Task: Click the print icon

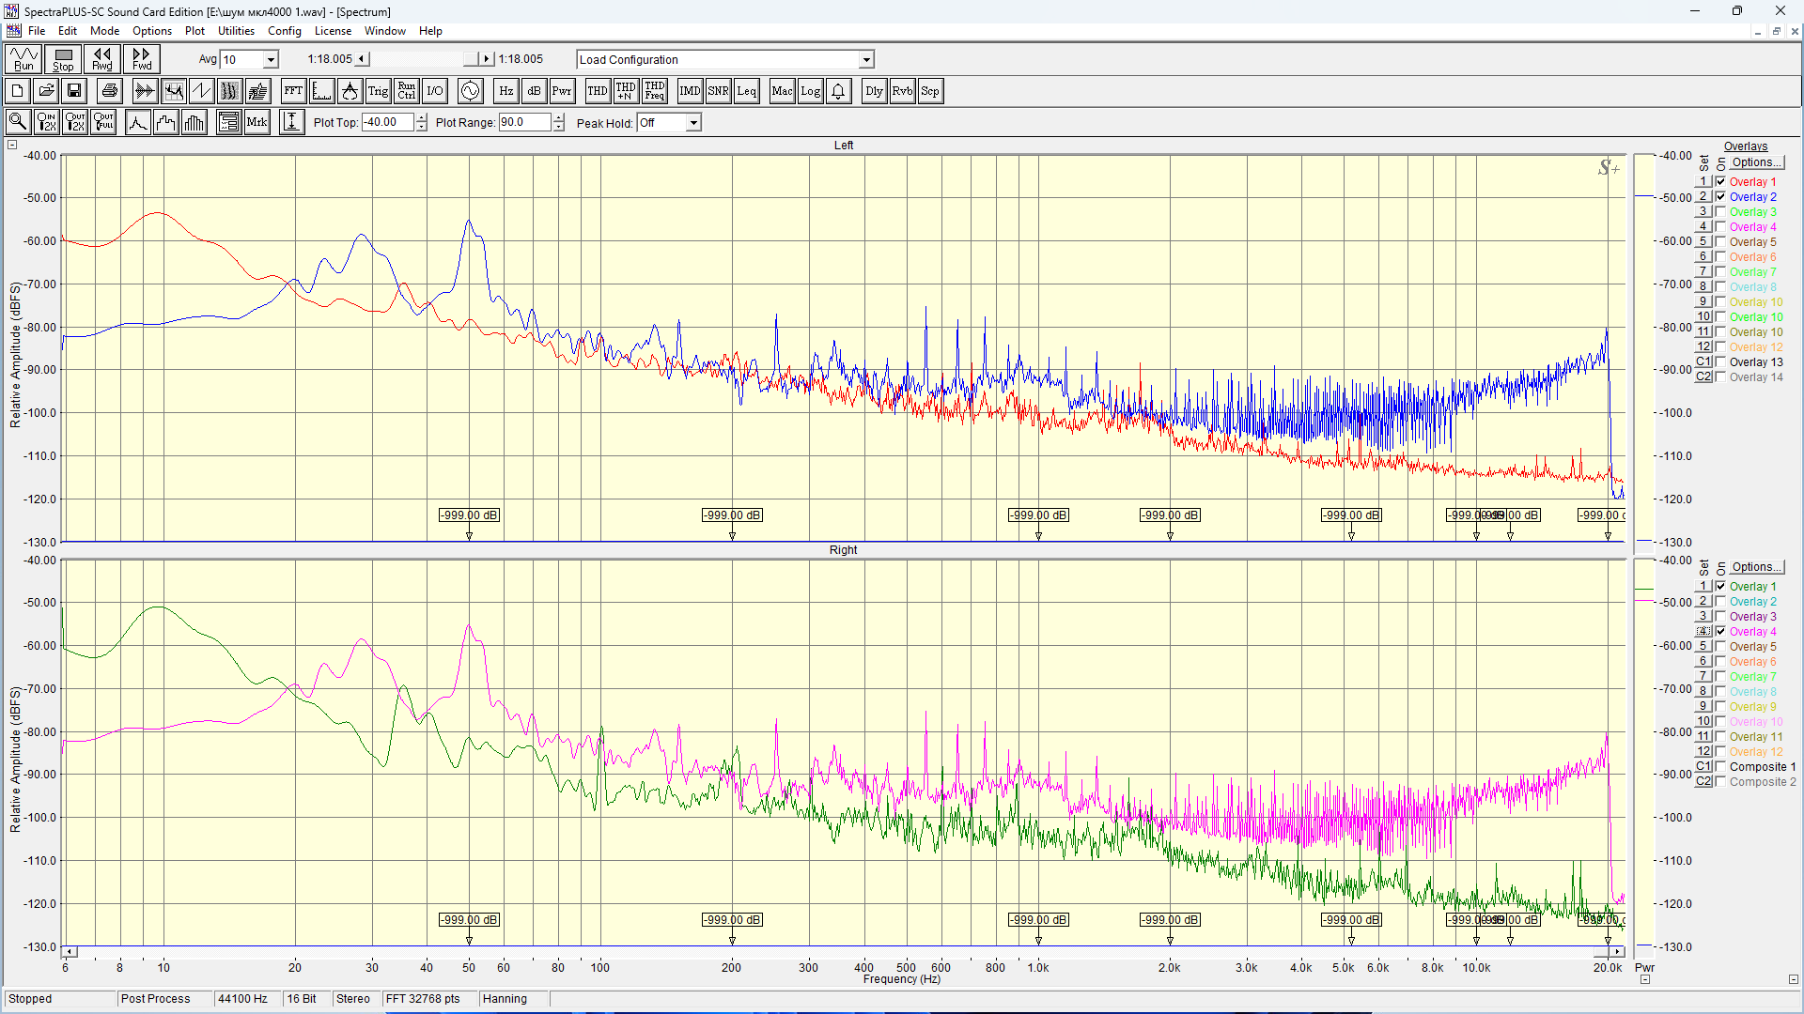Action: pyautogui.click(x=110, y=91)
